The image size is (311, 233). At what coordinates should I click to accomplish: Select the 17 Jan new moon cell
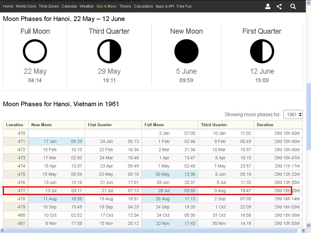[x=56, y=141]
